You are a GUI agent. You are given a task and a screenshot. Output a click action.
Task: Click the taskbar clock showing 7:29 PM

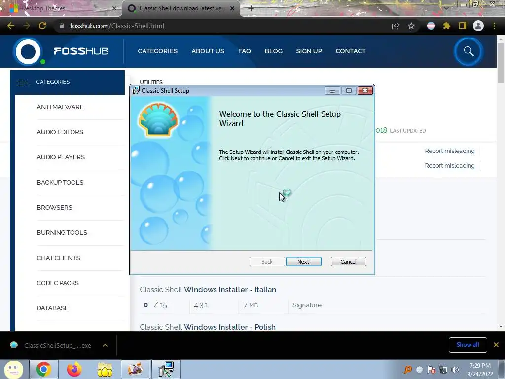point(480,370)
